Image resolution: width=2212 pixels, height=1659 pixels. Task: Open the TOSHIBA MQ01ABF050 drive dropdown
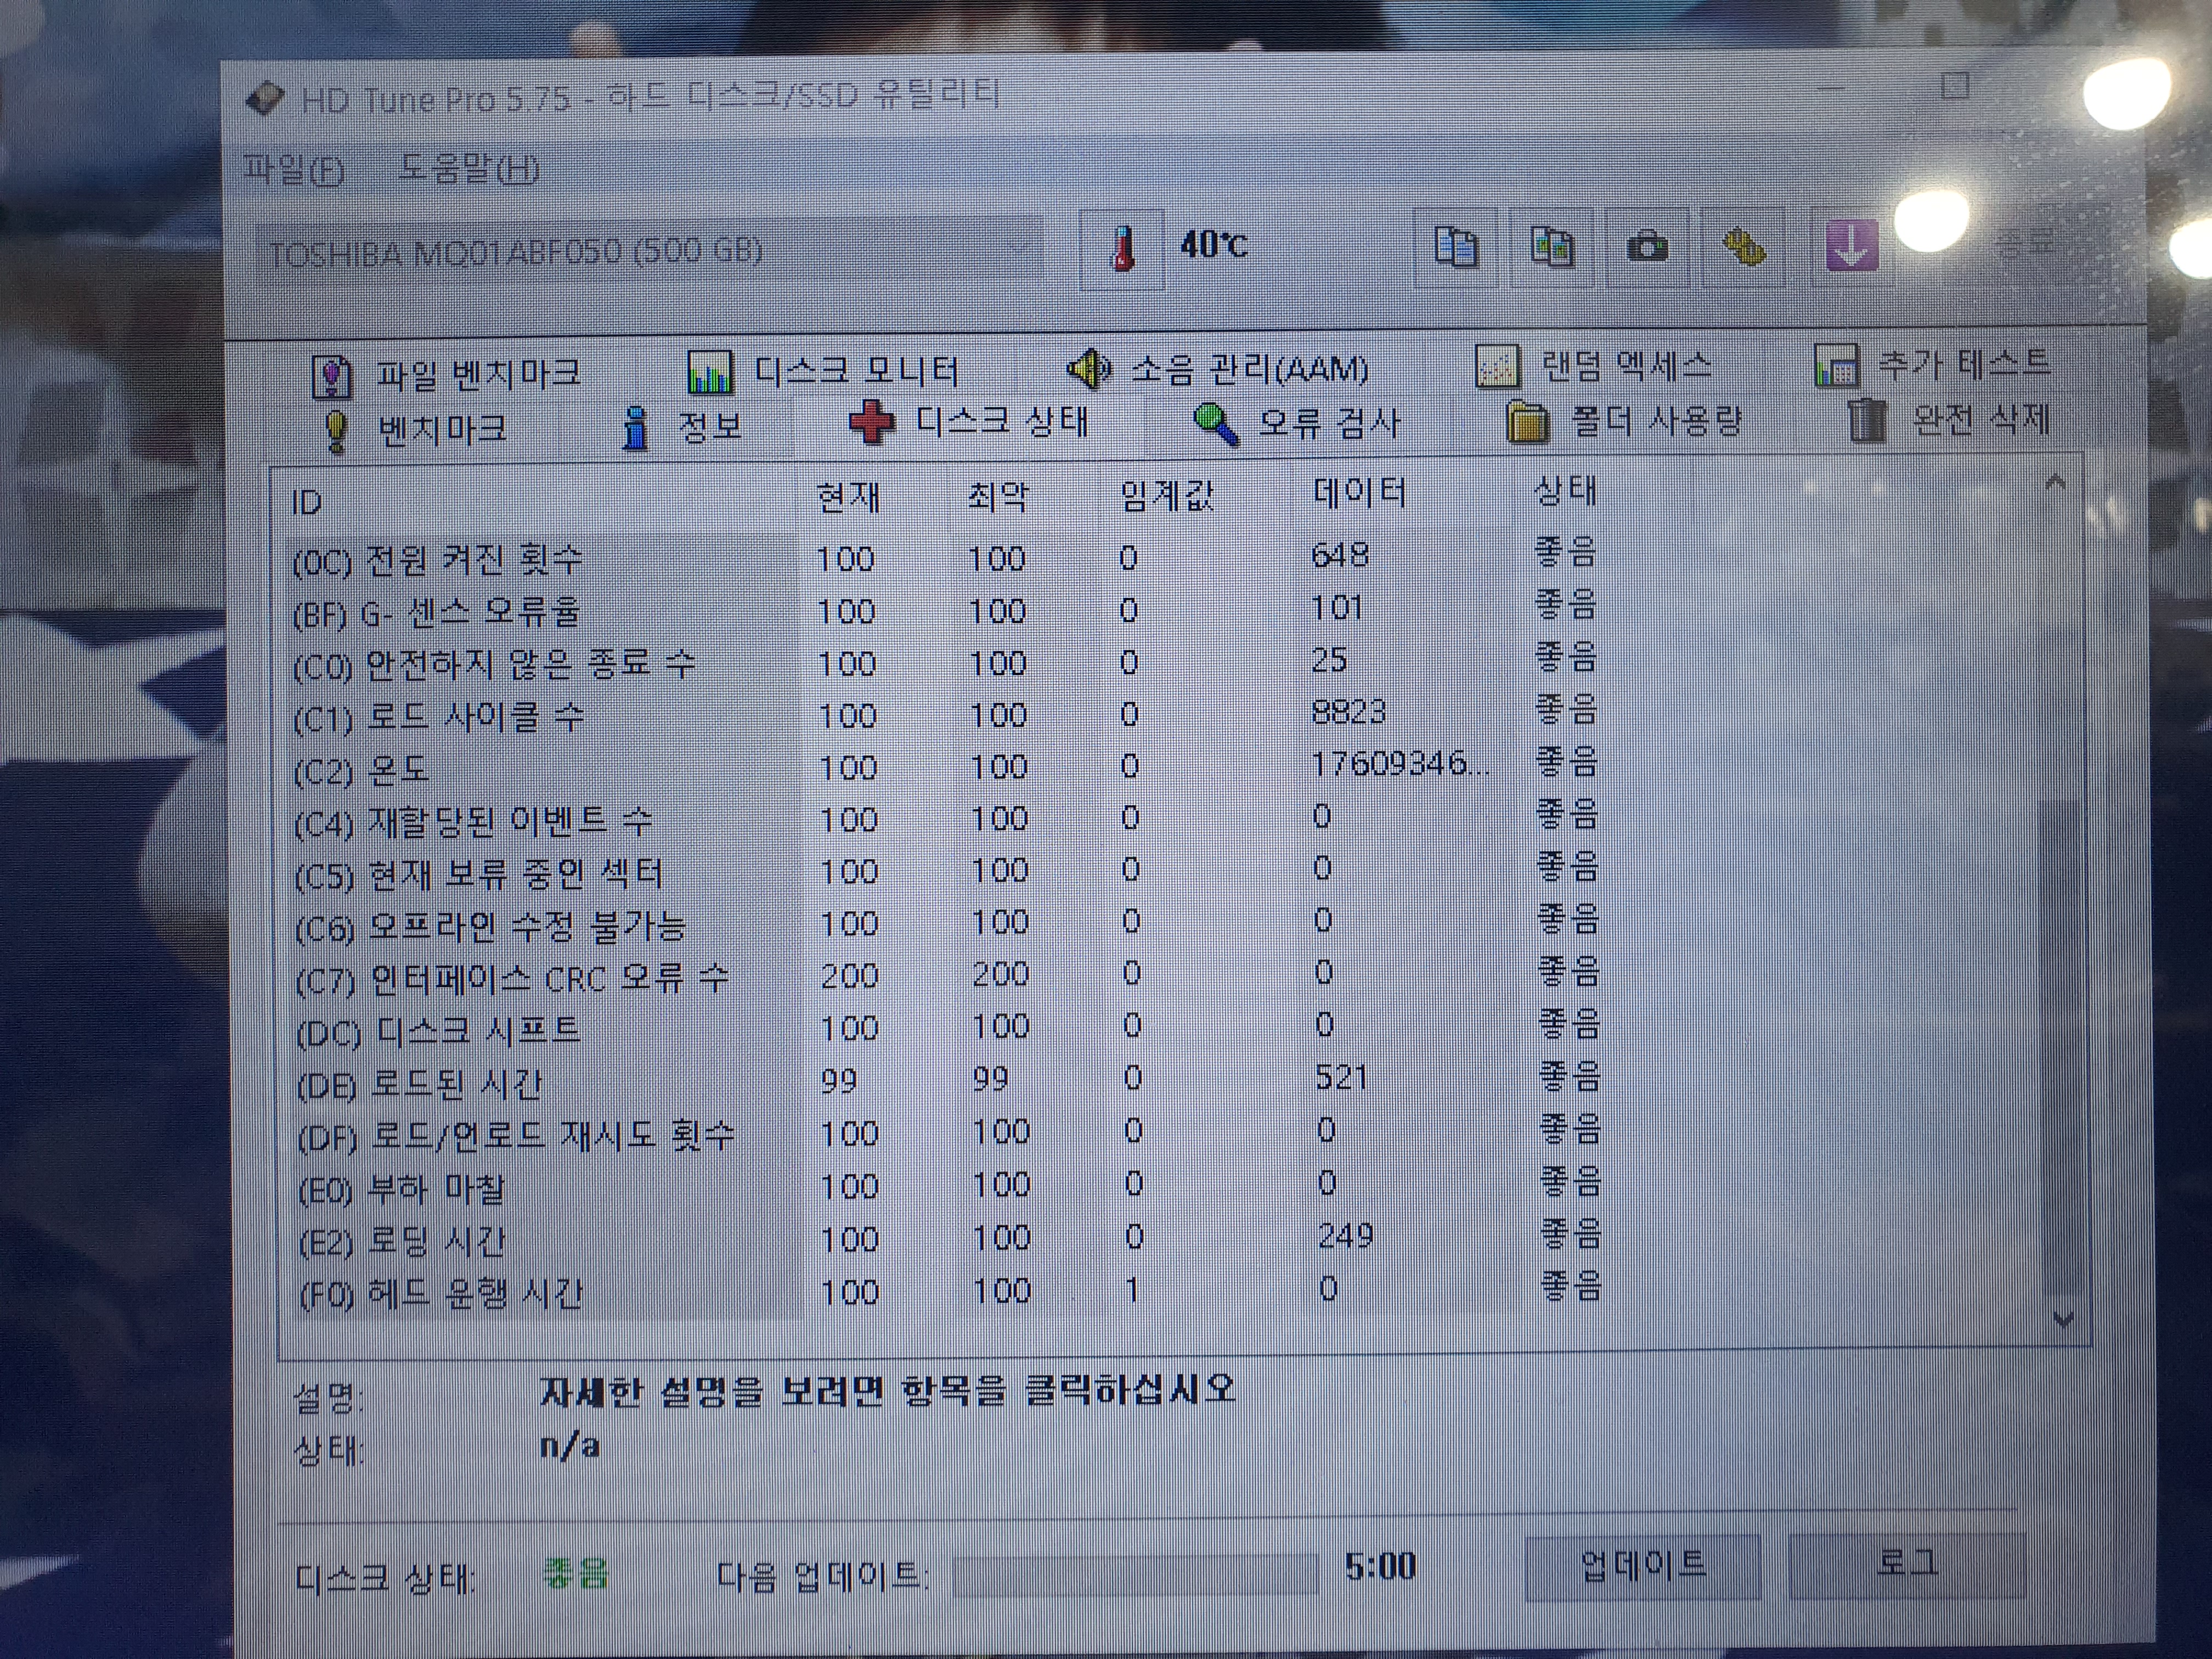tap(650, 251)
